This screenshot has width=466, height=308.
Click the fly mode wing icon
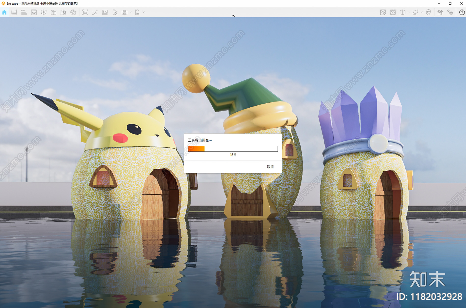(x=415, y=12)
